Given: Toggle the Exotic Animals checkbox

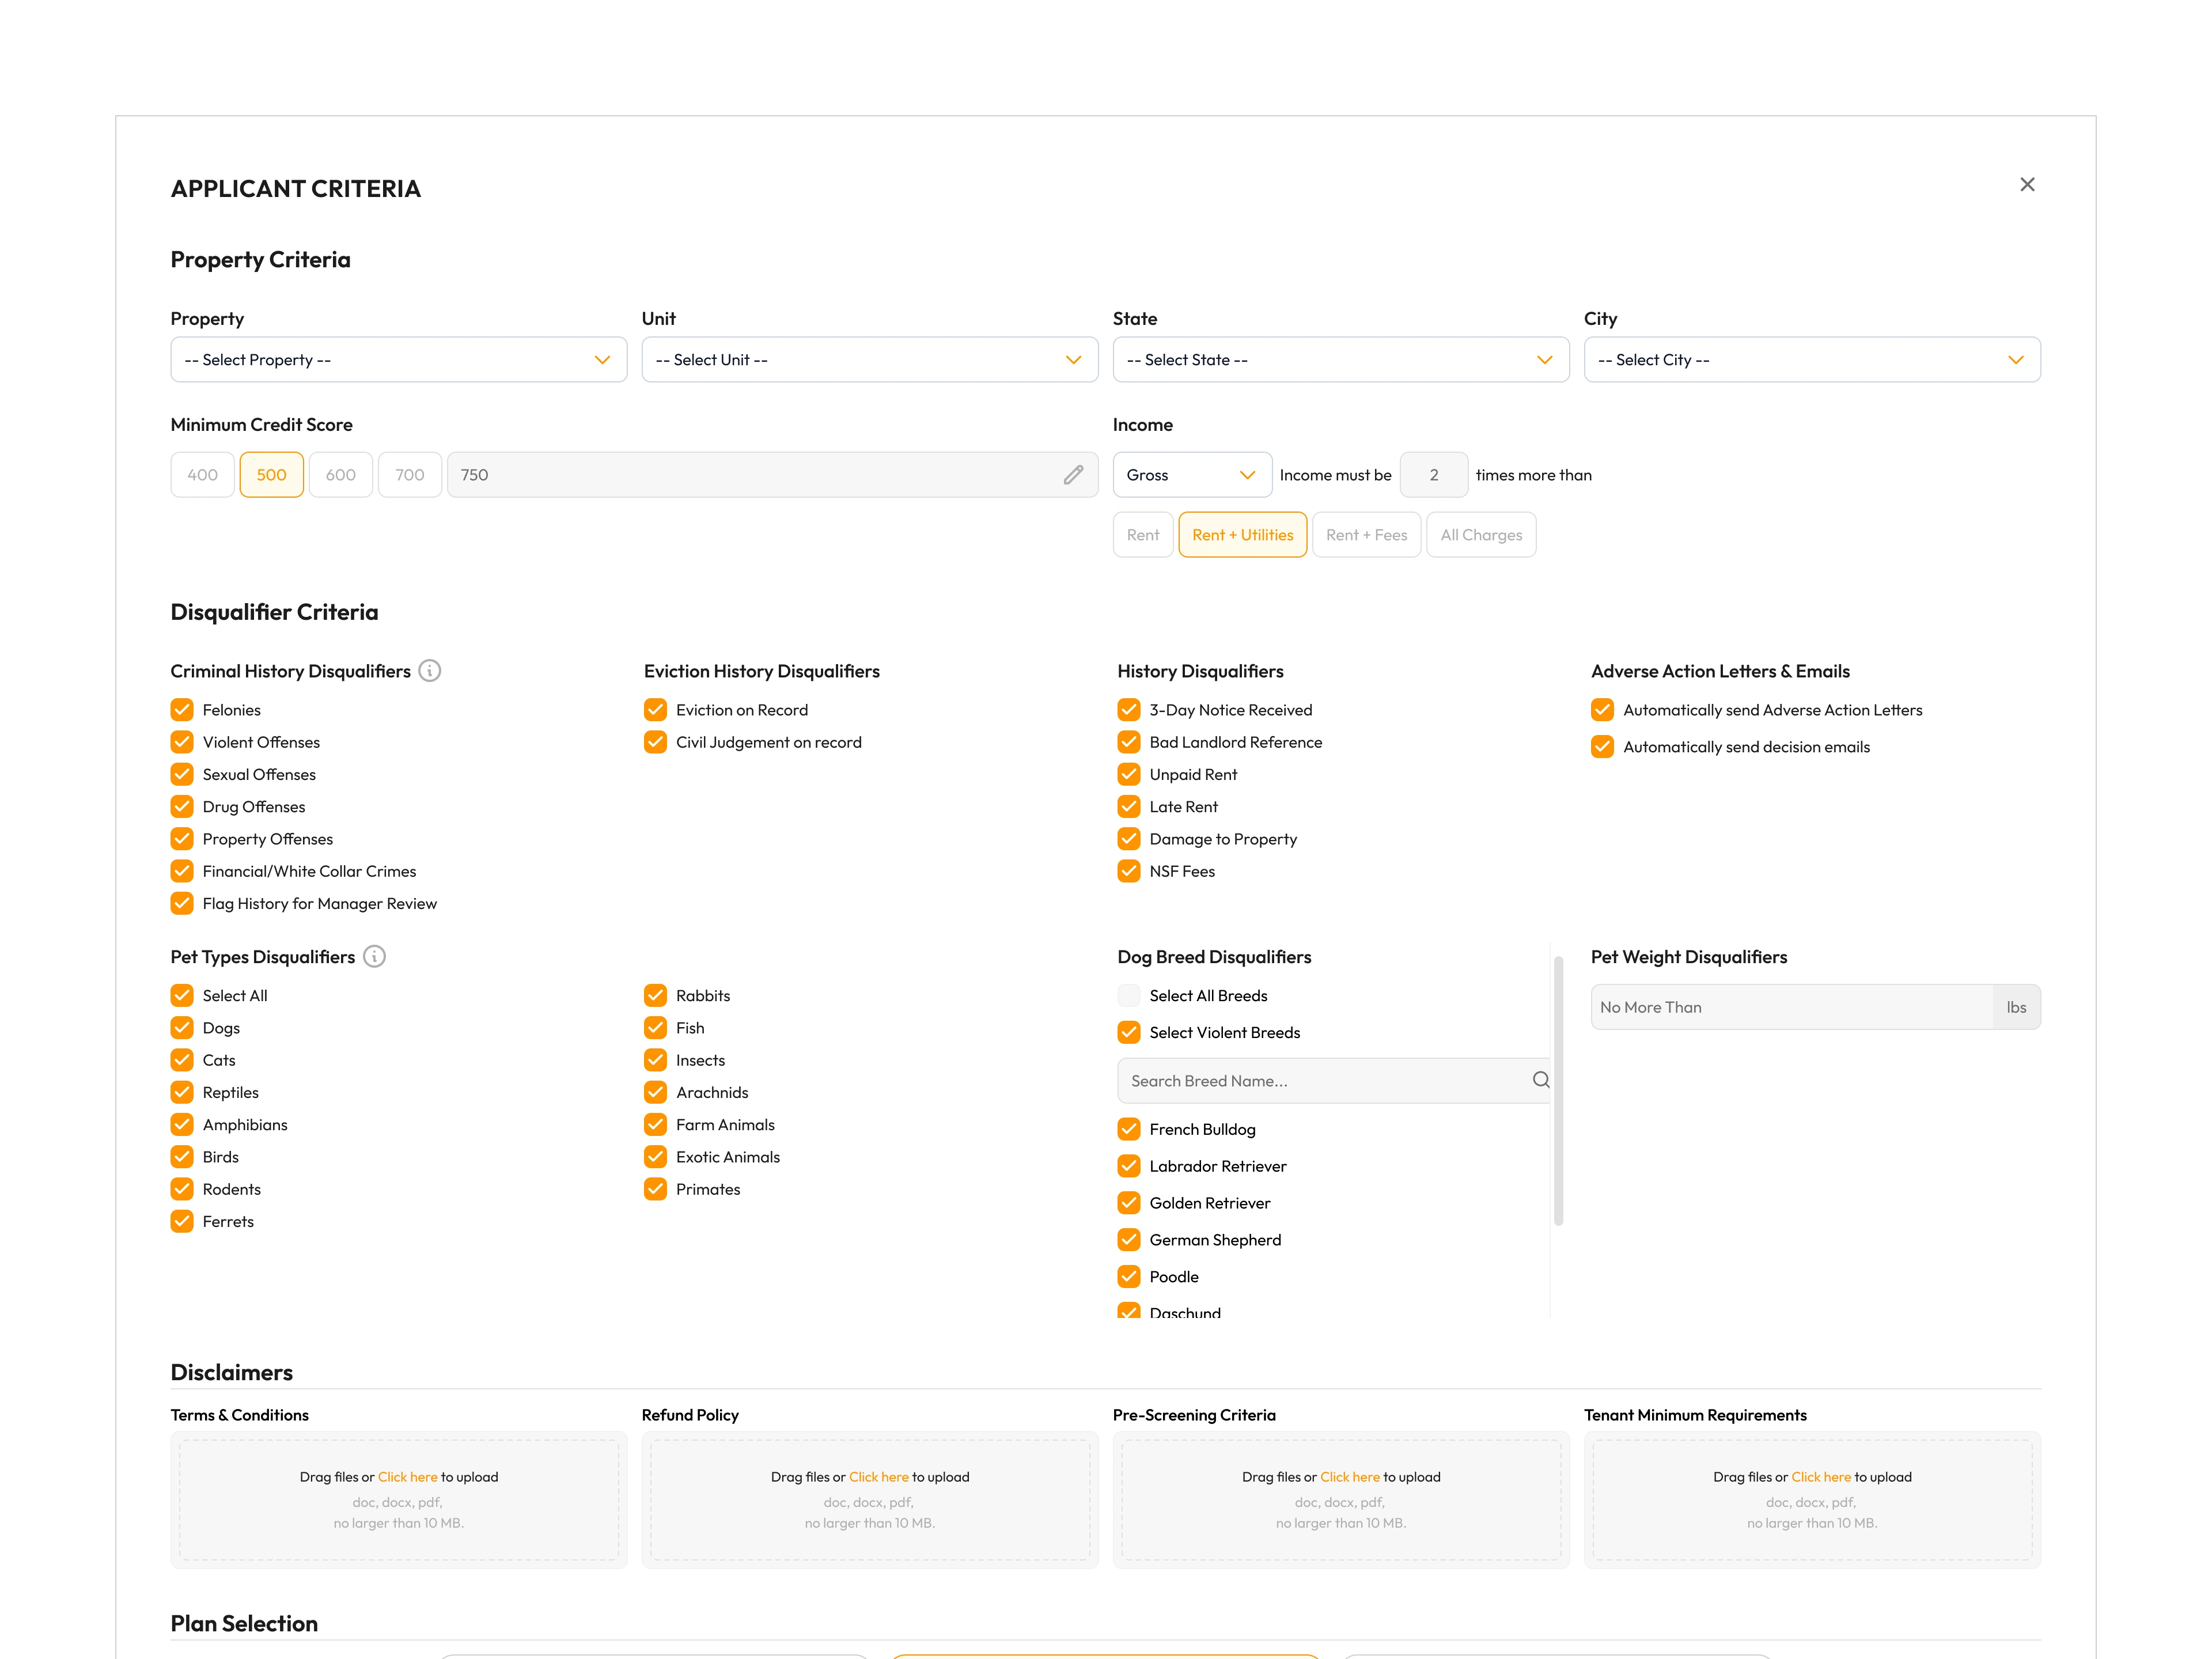Looking at the screenshot, I should pos(655,1157).
